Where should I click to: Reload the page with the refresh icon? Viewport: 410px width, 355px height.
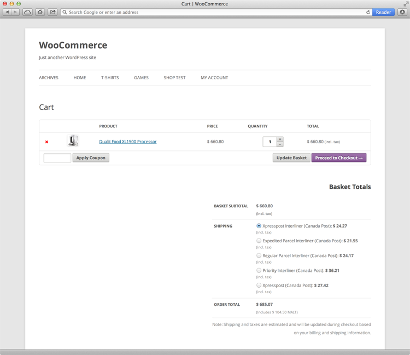(368, 12)
